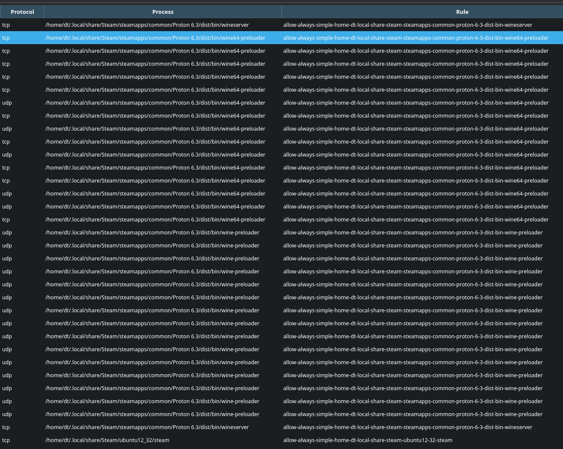Click the tcp protocol cell of the top row

6,25
